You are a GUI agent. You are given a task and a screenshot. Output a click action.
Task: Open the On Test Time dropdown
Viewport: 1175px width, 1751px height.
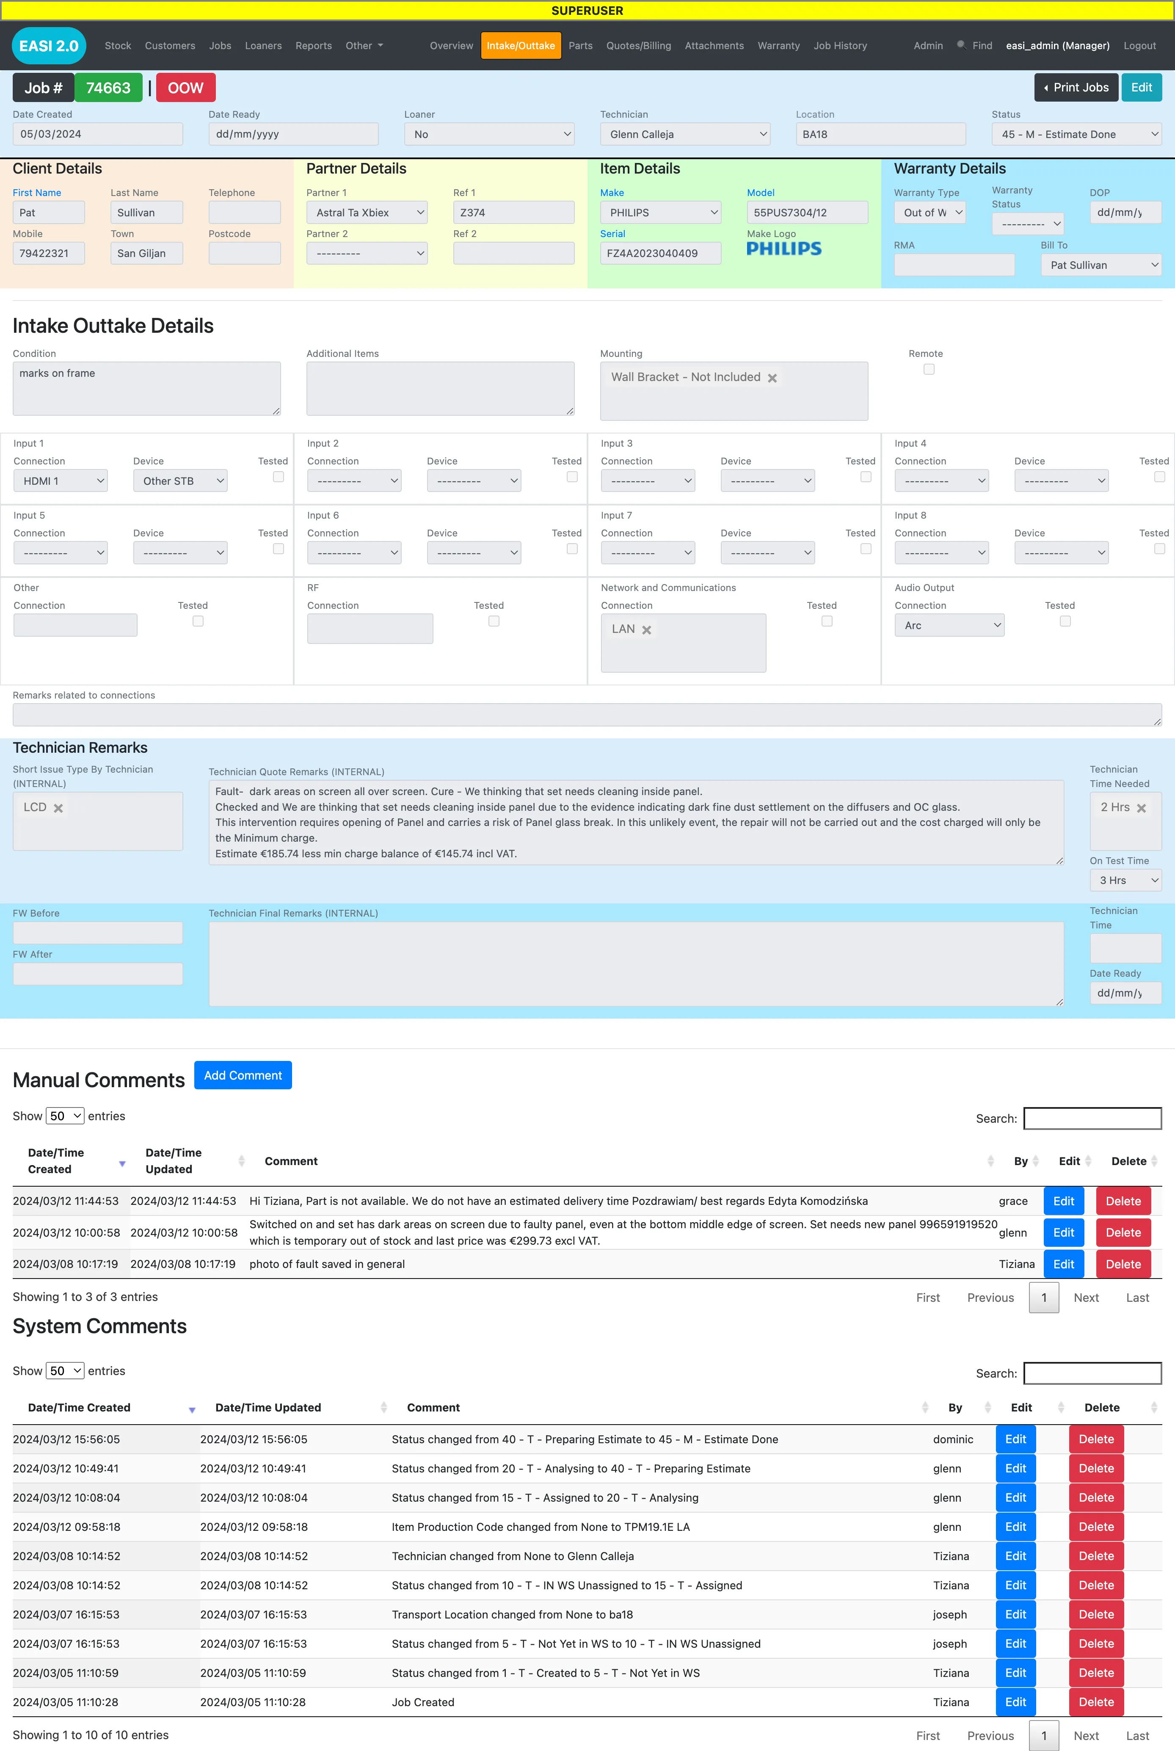click(1125, 880)
